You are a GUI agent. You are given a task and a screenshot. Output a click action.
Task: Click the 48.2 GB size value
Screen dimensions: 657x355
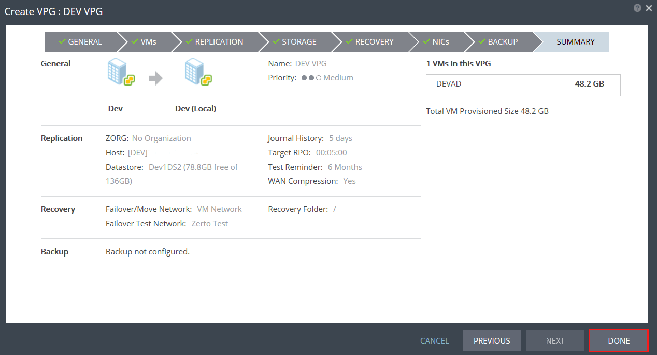590,83
